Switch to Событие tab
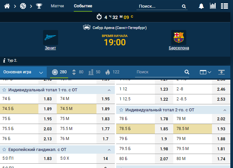Viewport: 233px width, 168px height. [x=83, y=6]
